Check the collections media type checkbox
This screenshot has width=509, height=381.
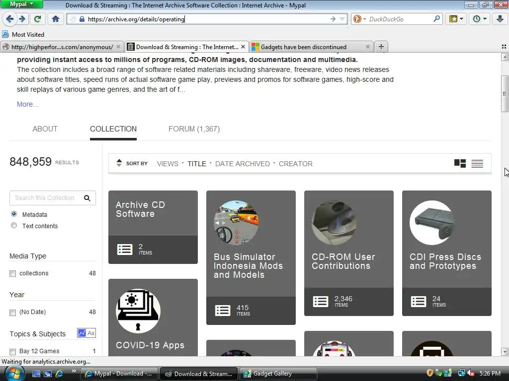(x=12, y=273)
